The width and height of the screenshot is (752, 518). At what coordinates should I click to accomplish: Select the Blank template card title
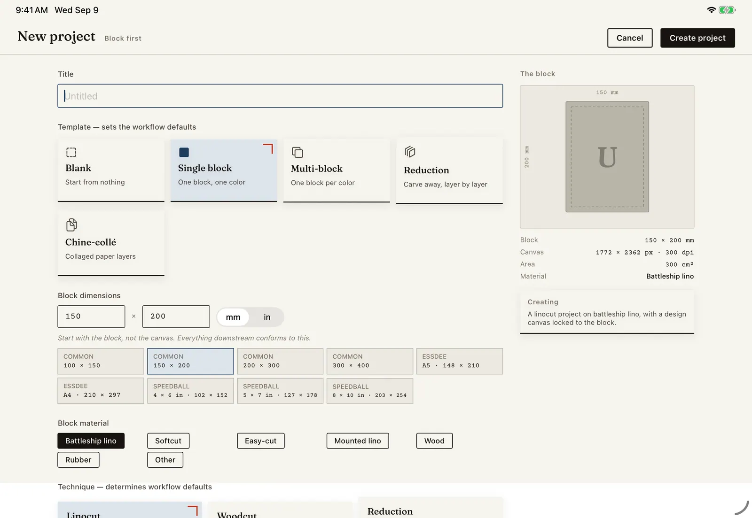(78, 168)
